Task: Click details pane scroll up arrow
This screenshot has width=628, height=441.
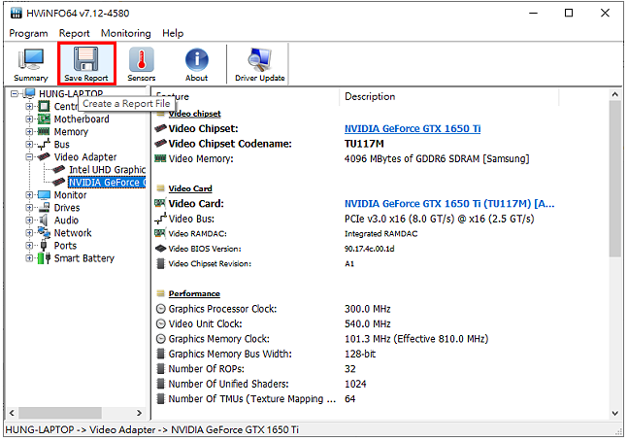Action: [x=615, y=94]
